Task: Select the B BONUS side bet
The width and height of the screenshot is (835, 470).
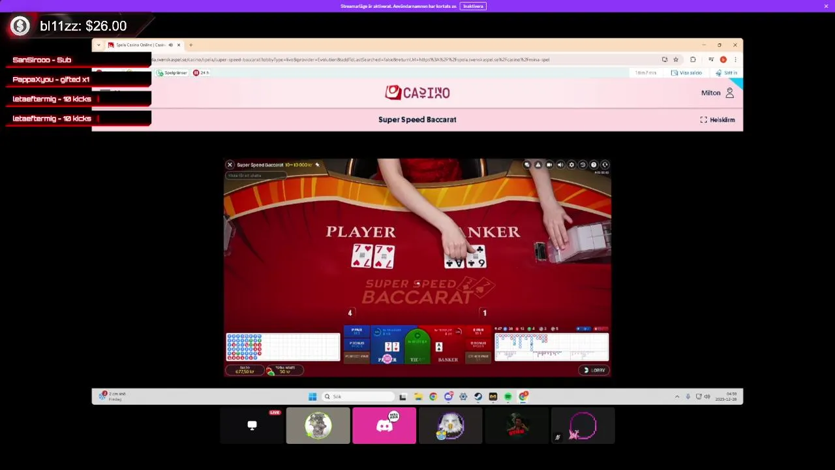Action: click(479, 344)
